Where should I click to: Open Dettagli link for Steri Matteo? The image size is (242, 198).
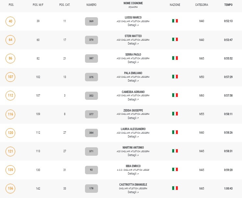pyautogui.click(x=133, y=44)
